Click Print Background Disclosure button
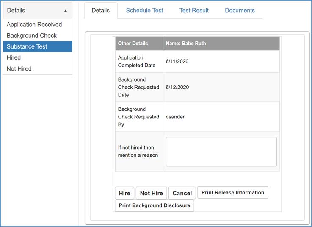 pos(155,206)
